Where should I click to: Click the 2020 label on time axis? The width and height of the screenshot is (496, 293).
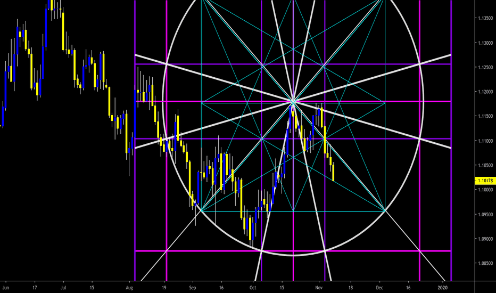[x=443, y=288]
